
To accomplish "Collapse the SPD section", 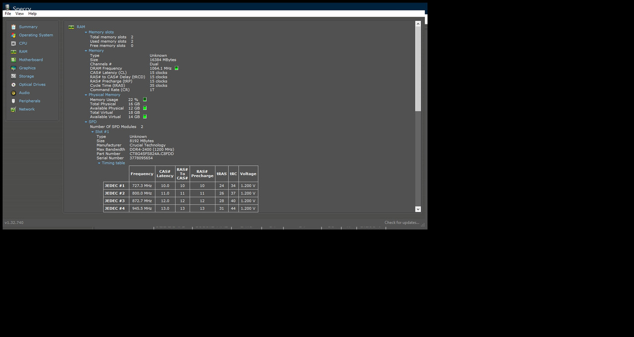I will click(86, 122).
